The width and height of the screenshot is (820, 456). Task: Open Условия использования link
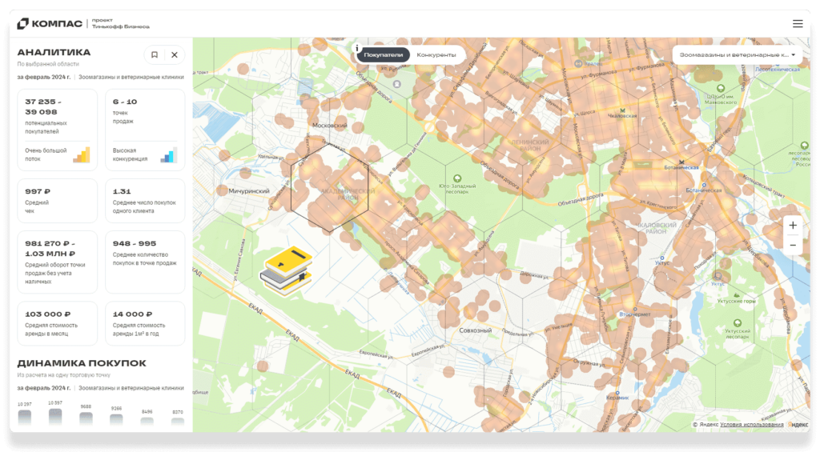coord(751,425)
